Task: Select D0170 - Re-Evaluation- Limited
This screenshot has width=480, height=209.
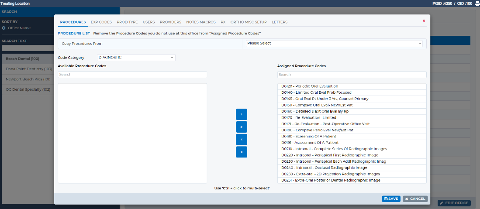Action: click(x=352, y=117)
